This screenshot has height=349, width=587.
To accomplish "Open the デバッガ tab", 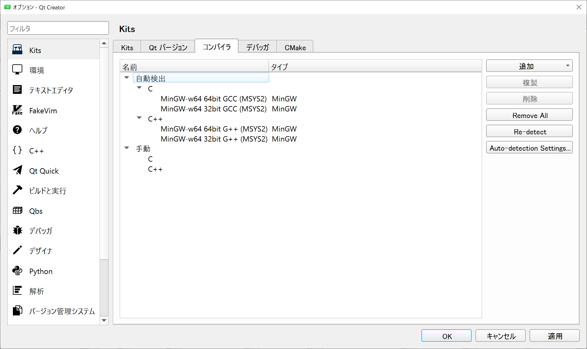I will (x=257, y=47).
